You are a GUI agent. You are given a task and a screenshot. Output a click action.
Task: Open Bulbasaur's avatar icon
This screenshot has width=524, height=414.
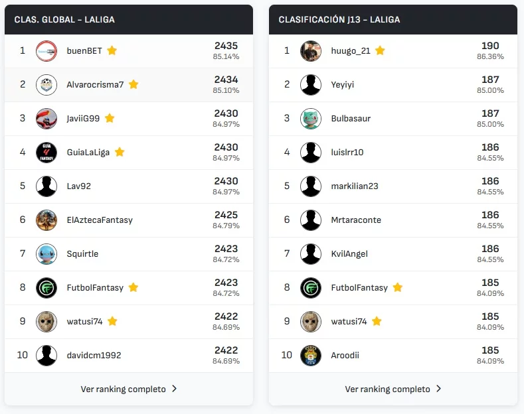click(310, 118)
